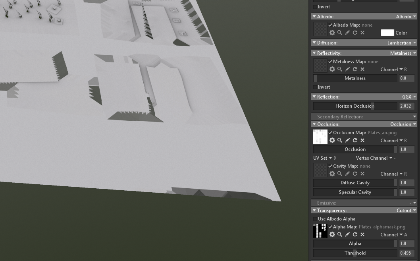Collapse the Reflectivity section triangle
The height and width of the screenshot is (261, 420).
[x=314, y=53]
